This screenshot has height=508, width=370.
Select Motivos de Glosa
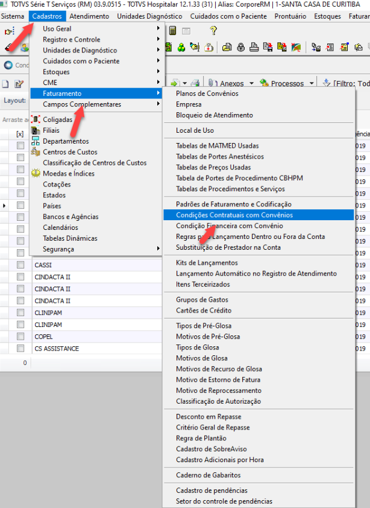click(x=259, y=358)
